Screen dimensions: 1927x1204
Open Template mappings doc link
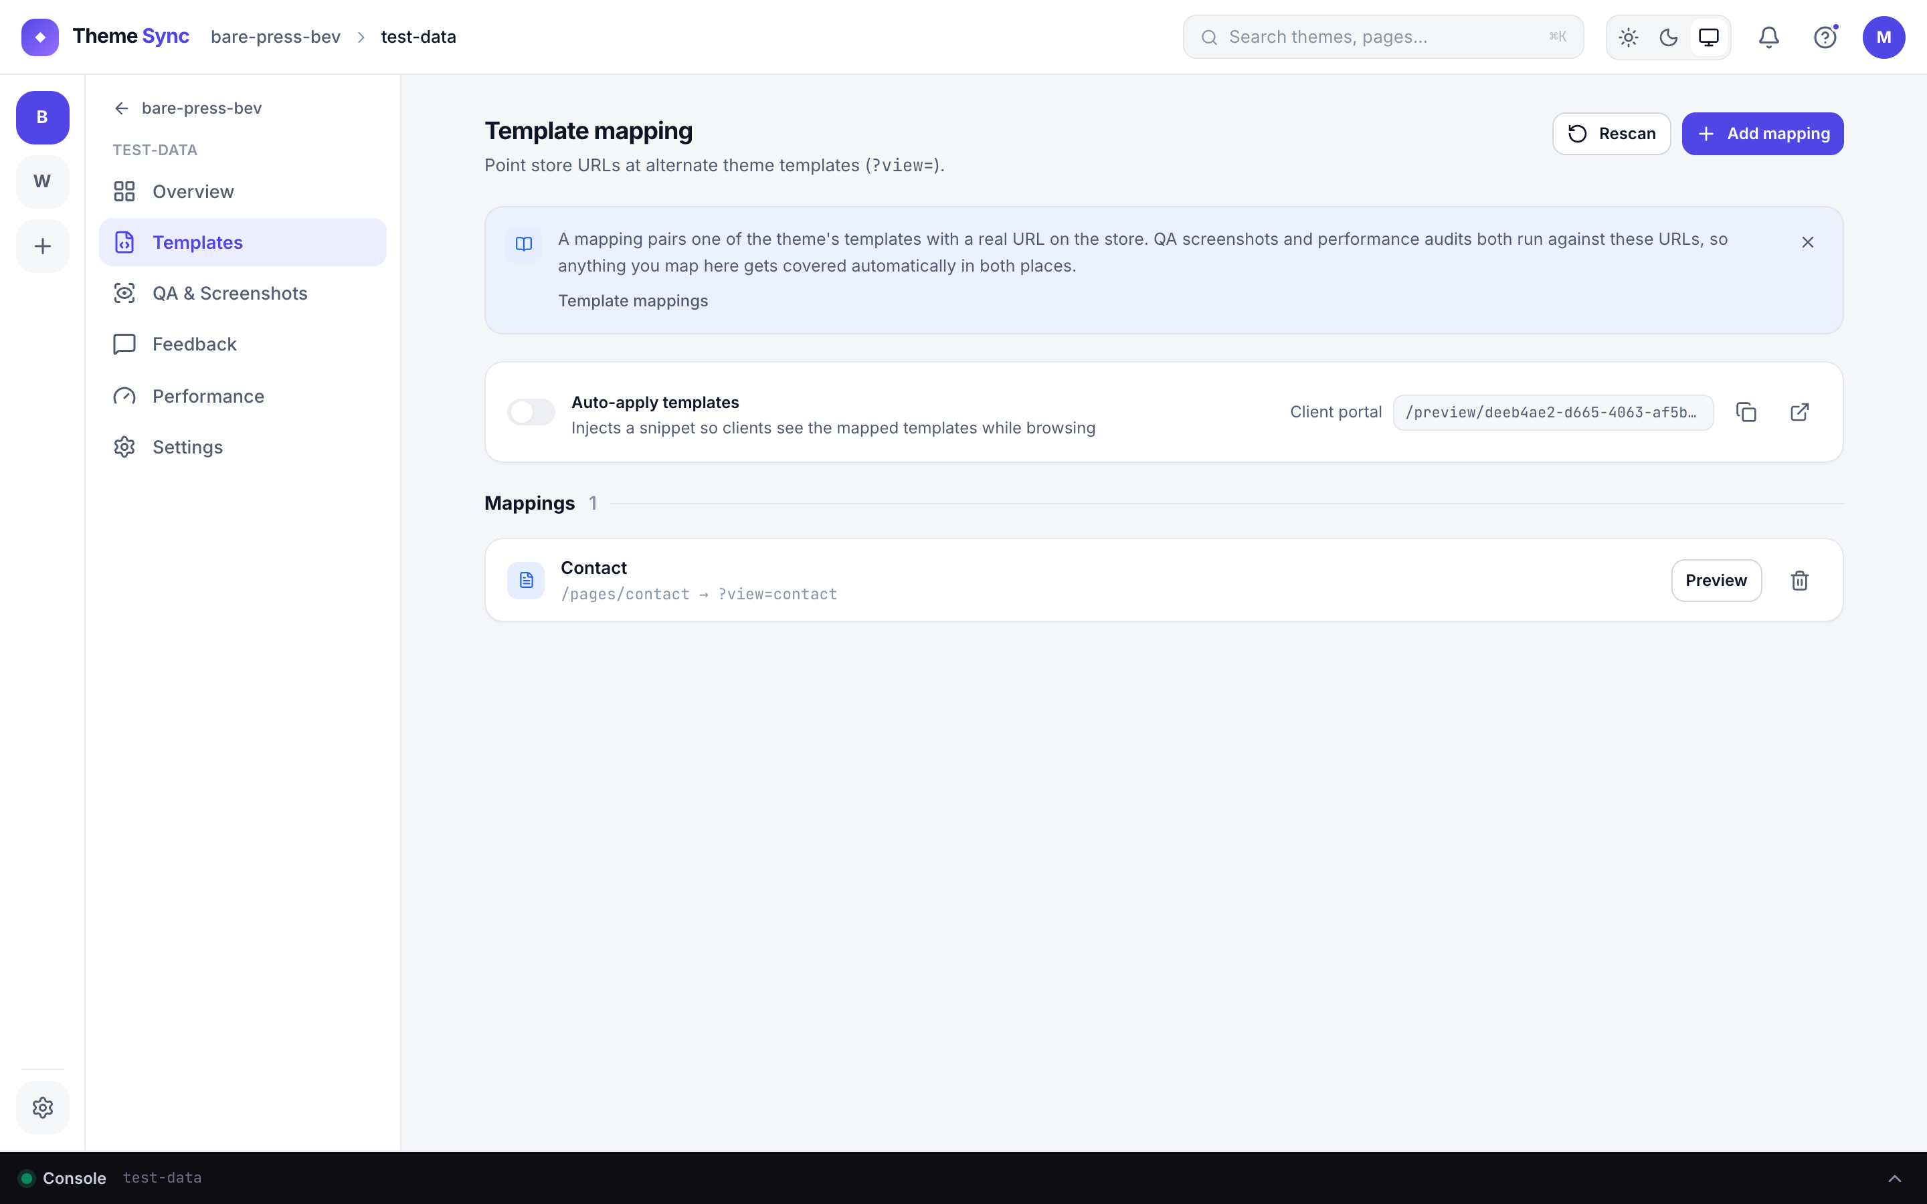[x=633, y=301]
